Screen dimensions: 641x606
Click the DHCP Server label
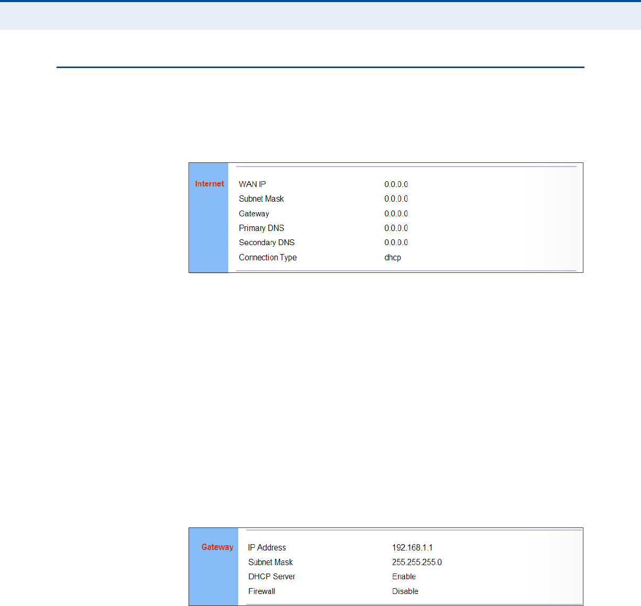click(x=272, y=577)
